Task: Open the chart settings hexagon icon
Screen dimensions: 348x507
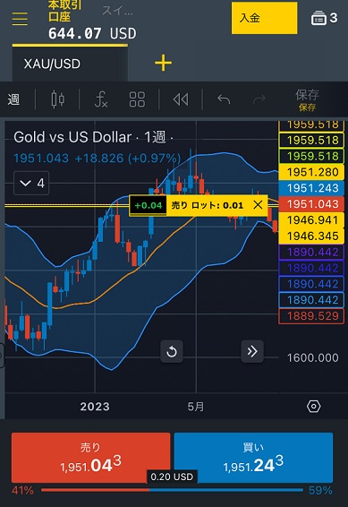Action: click(313, 406)
